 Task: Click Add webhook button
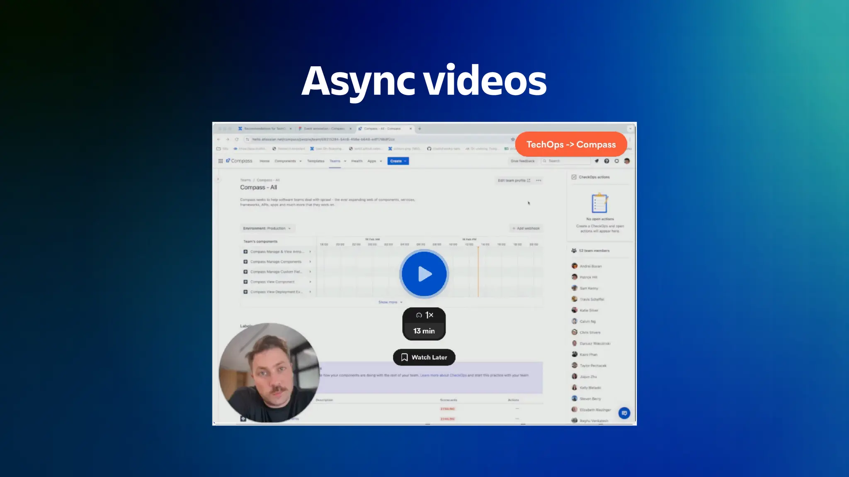pyautogui.click(x=526, y=228)
